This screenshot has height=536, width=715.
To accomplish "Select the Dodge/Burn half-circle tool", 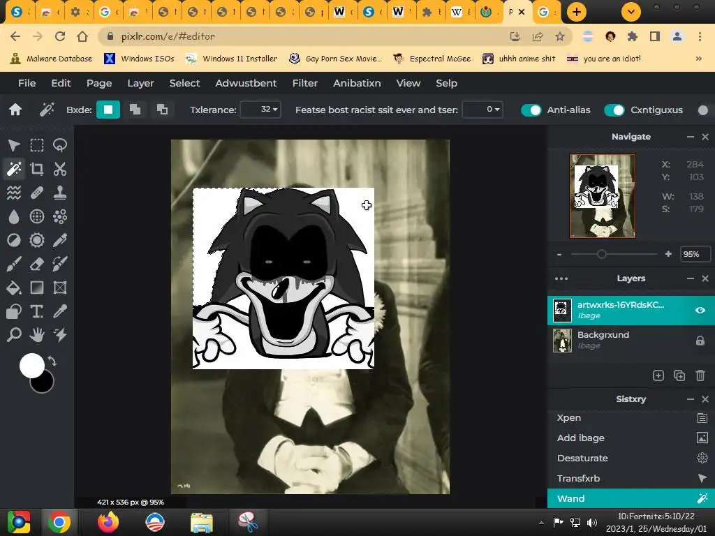I will coord(14,240).
